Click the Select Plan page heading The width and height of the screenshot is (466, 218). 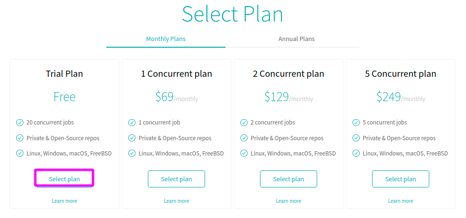tap(232, 14)
